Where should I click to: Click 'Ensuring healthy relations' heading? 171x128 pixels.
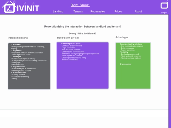pos(131,44)
